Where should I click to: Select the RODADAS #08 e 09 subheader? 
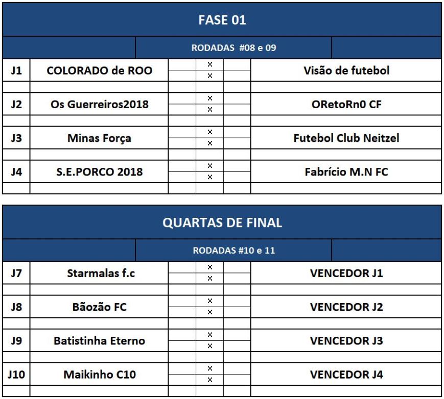233,48
